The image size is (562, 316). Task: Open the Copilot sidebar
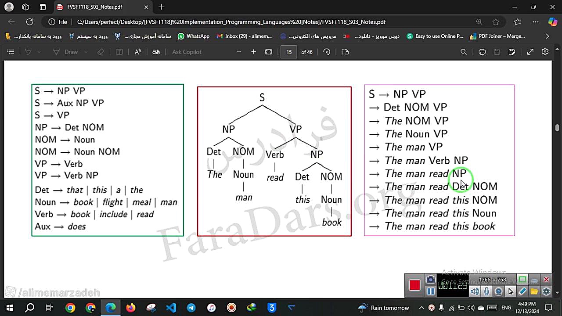coord(553,22)
